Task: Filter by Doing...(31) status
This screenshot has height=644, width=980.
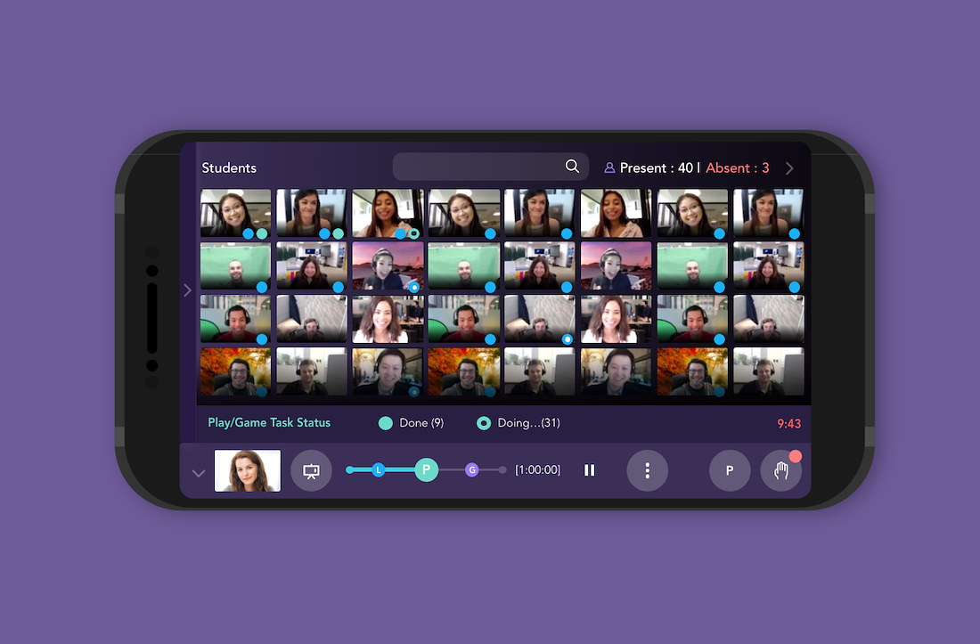Action: 519,423
